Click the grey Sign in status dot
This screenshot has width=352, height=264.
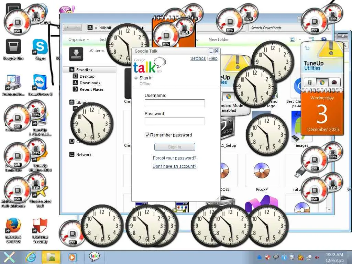pyautogui.click(x=136, y=78)
